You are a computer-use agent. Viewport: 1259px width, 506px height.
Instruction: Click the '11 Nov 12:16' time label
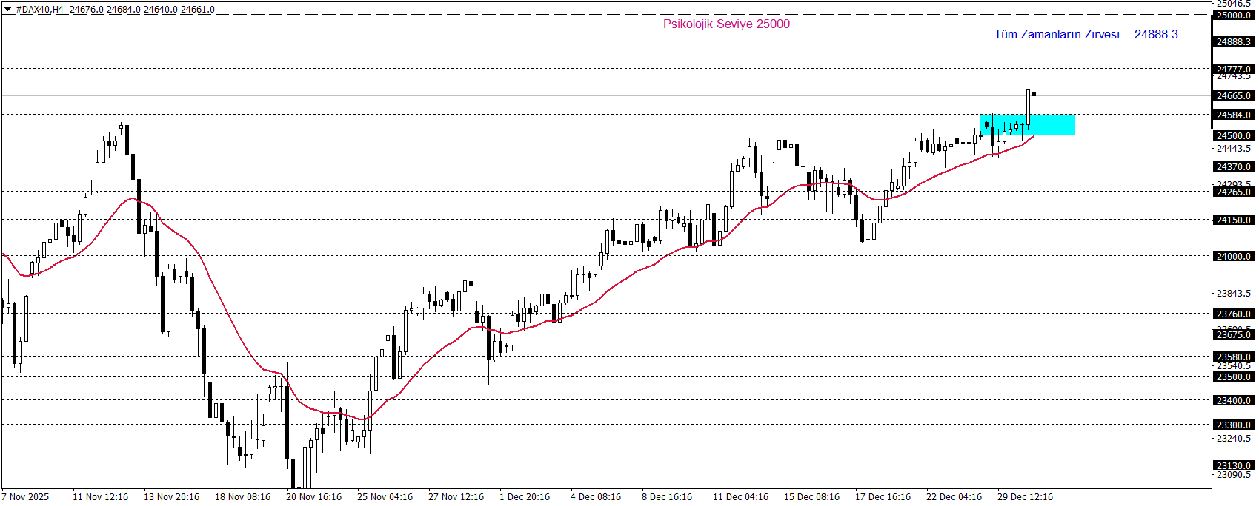(100, 496)
